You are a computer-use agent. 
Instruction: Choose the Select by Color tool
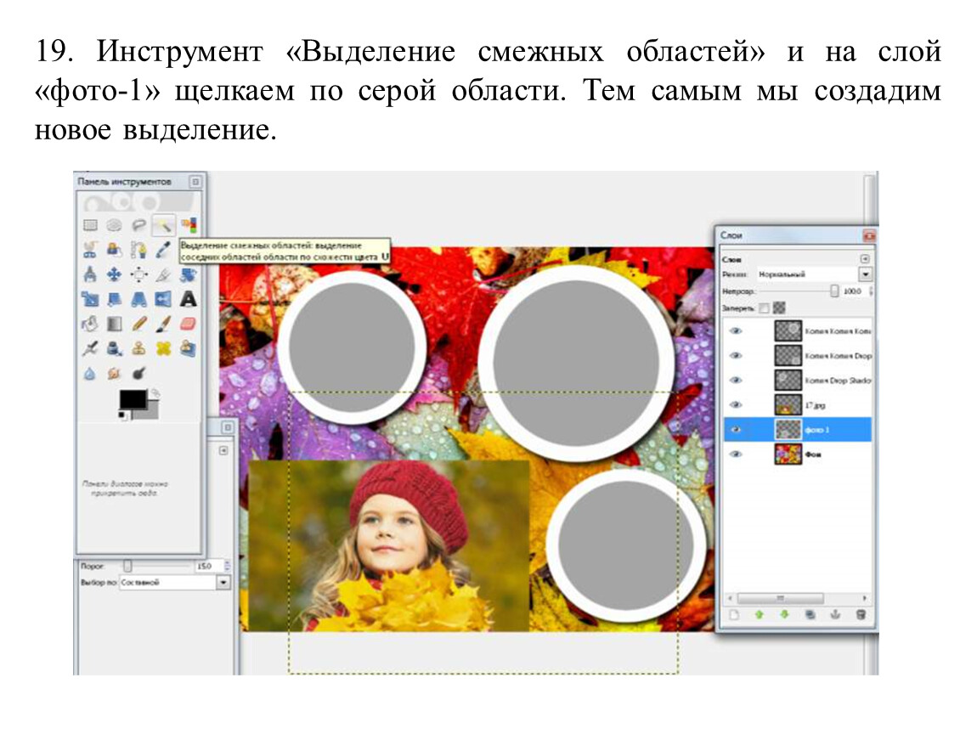pyautogui.click(x=188, y=225)
